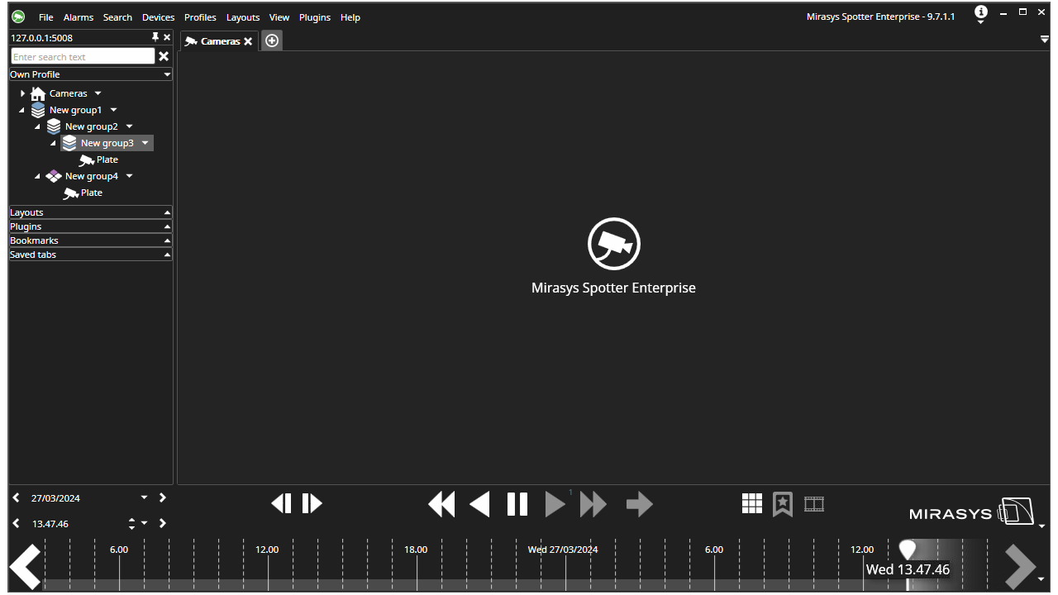1058x595 pixels.
Task: Pause playback with the pause icon
Action: tap(517, 504)
